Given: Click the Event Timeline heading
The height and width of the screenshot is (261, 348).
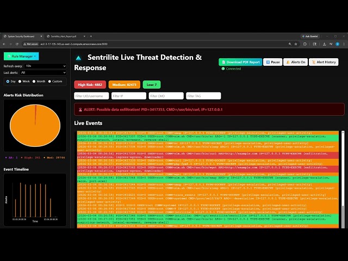Looking at the screenshot, I should pos(16,169).
